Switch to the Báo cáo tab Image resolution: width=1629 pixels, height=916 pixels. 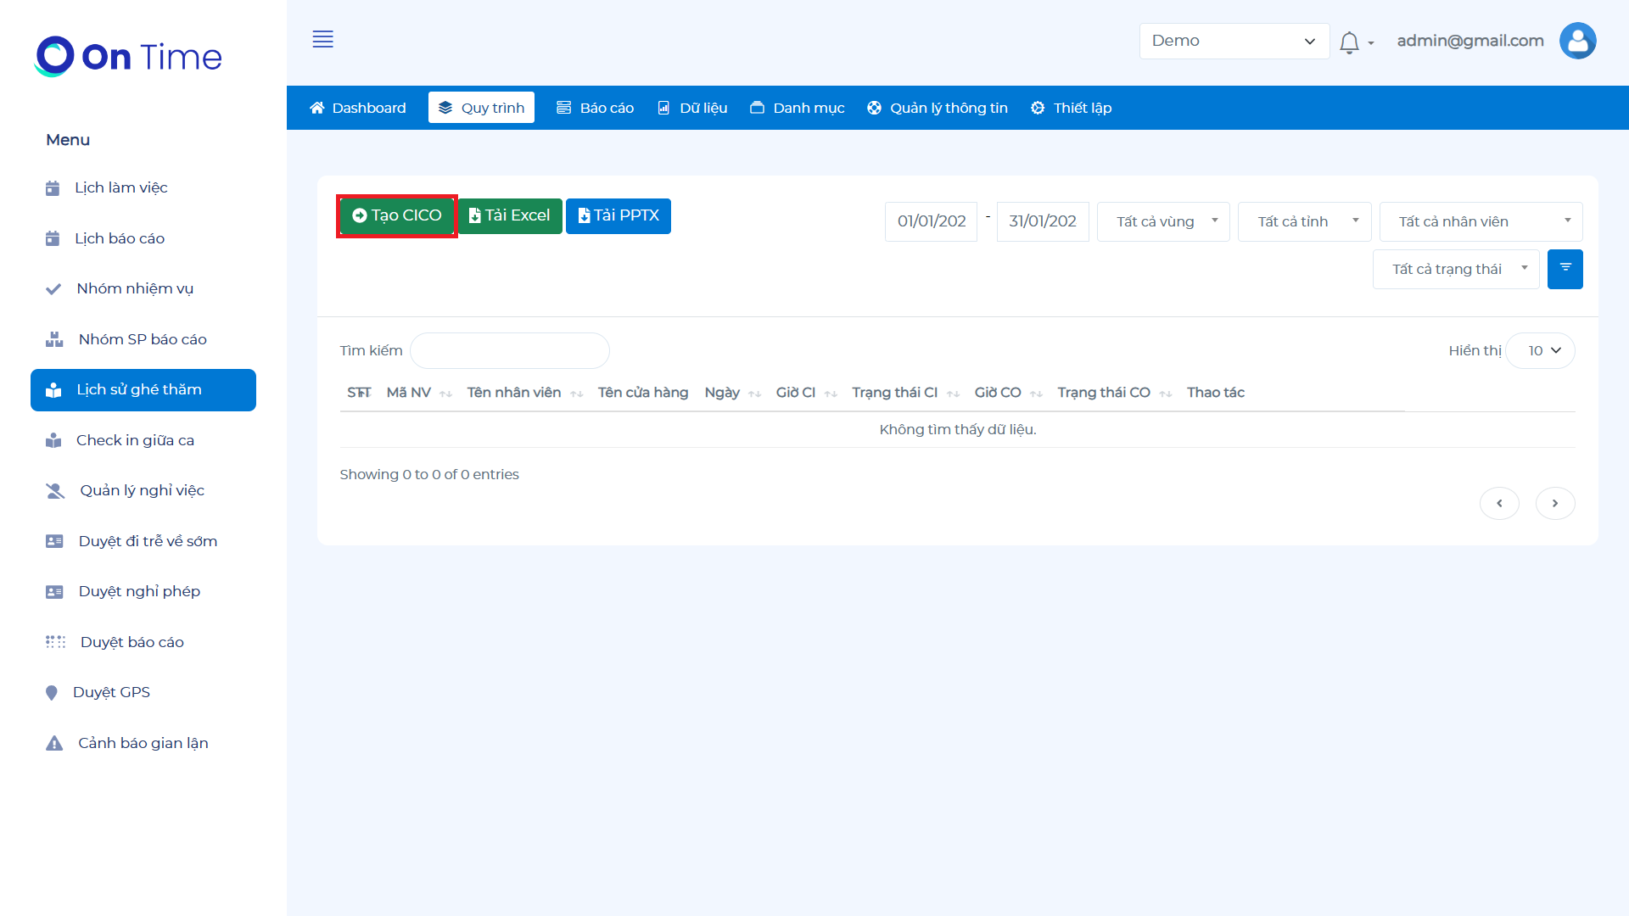[596, 108]
